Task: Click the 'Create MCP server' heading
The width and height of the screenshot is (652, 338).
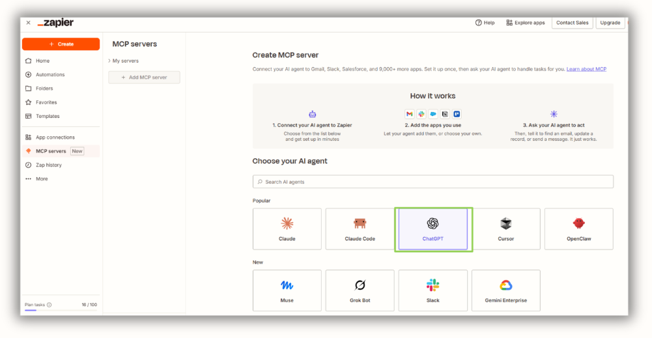Action: [x=285, y=55]
